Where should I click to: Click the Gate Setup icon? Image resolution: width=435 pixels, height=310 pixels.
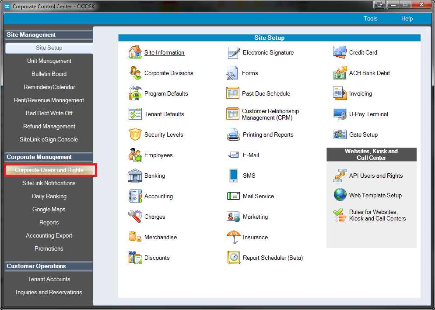point(340,134)
